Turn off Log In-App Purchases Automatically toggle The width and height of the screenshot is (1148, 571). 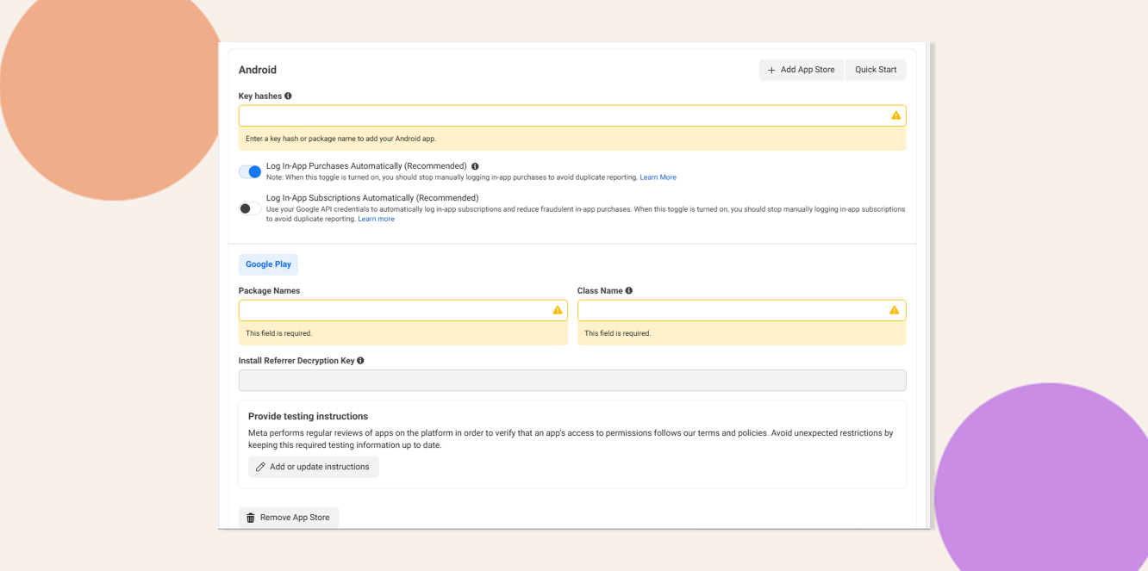[250, 171]
